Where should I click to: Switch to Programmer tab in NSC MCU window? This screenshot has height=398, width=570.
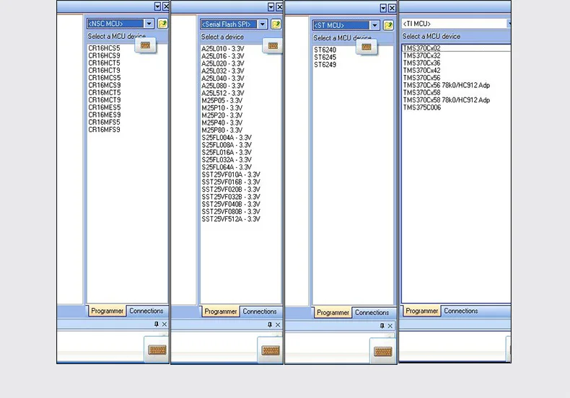(x=108, y=311)
